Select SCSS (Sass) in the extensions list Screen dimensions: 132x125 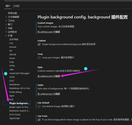pos(15,115)
